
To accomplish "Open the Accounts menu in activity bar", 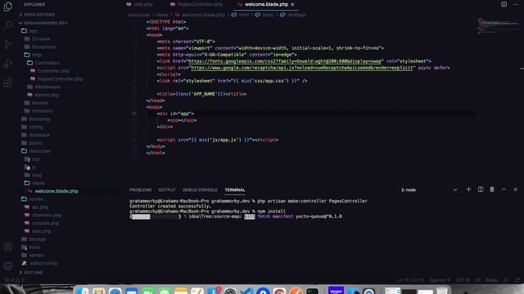I will 7,247.
